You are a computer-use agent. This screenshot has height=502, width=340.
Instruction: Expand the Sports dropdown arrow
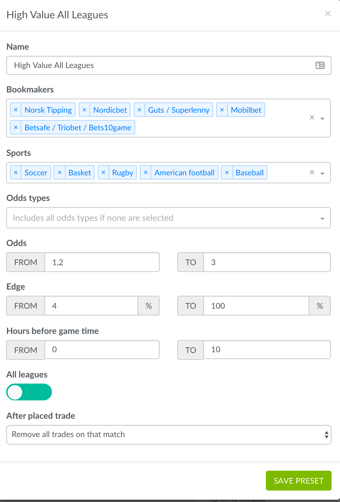coord(322,173)
